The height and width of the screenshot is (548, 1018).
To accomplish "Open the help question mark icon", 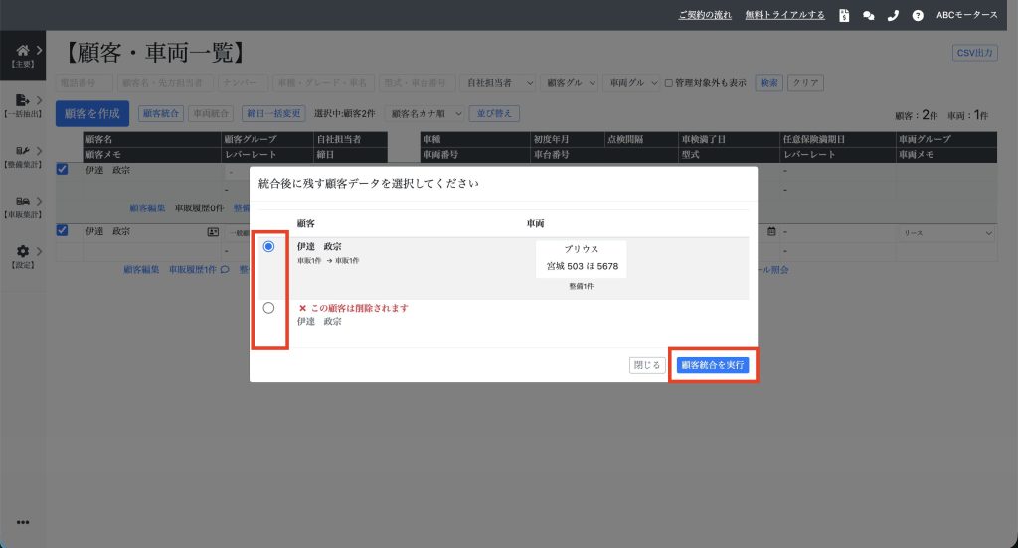I will [x=917, y=15].
